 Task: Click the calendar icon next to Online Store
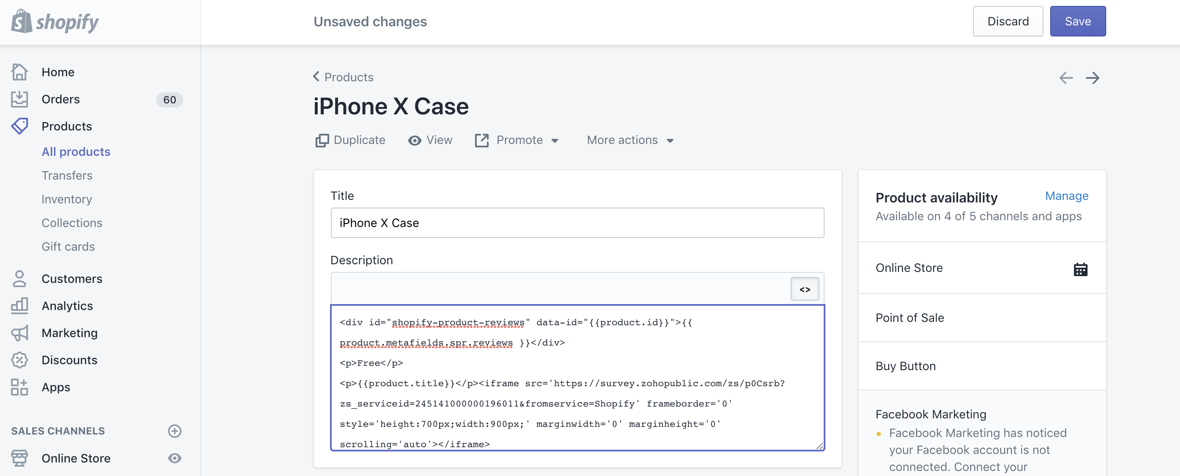coord(1081,269)
